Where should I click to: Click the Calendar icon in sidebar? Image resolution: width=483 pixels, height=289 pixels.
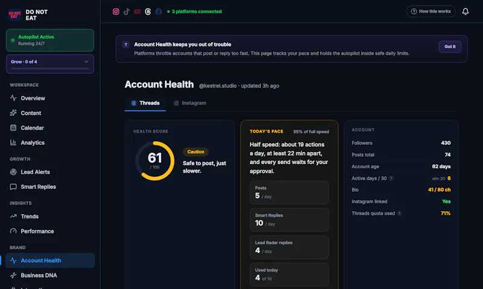13,128
